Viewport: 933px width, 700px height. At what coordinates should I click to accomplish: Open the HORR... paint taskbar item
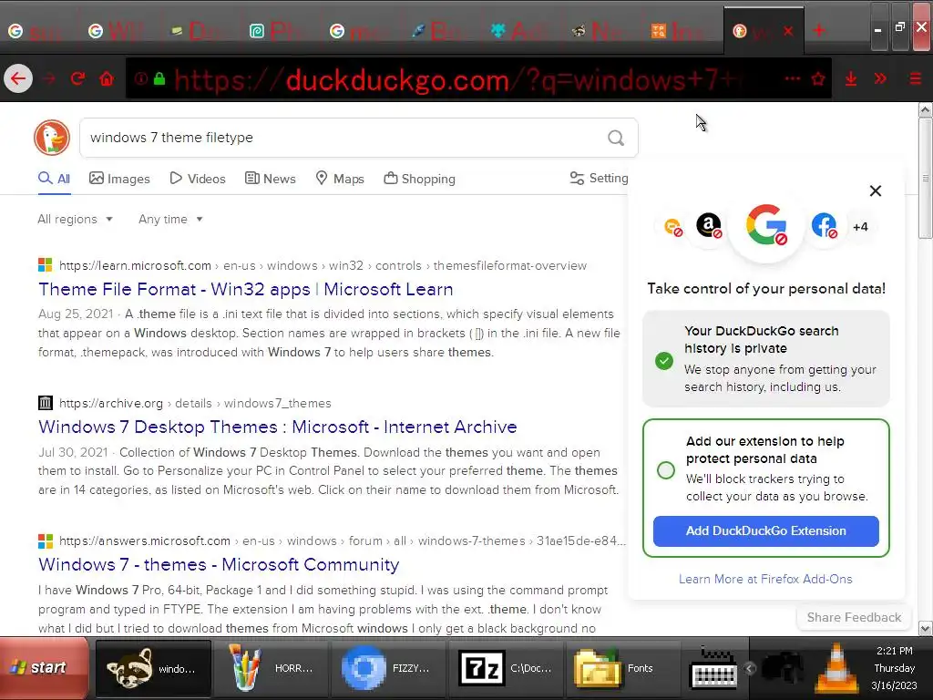coord(272,668)
